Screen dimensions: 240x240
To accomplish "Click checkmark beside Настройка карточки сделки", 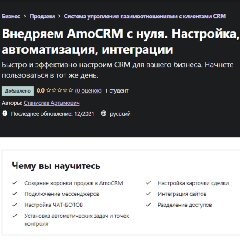I will (148, 183).
